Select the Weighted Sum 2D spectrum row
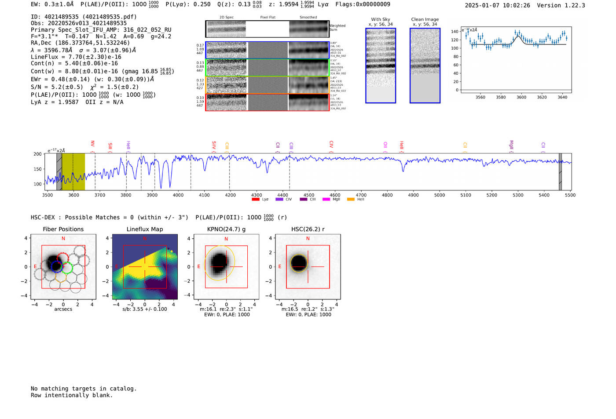Screen dimensions: 616x419 coord(267,29)
